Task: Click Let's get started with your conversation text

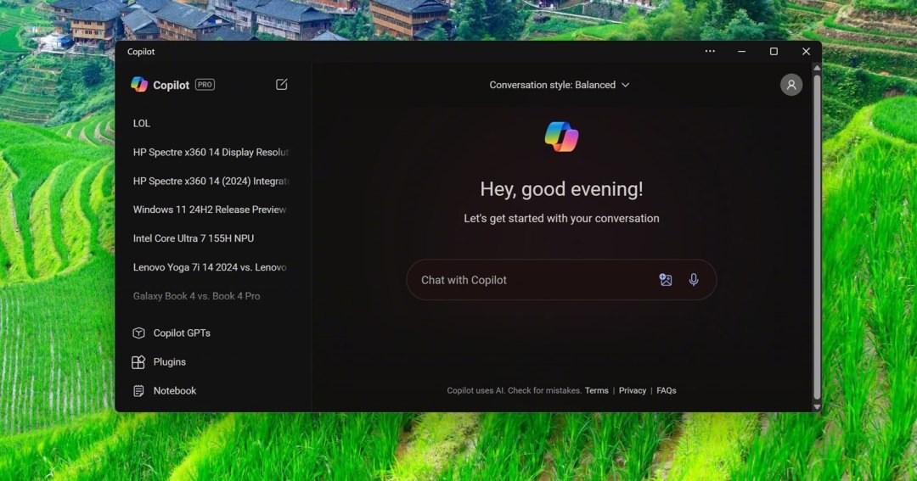Action: 561,219
